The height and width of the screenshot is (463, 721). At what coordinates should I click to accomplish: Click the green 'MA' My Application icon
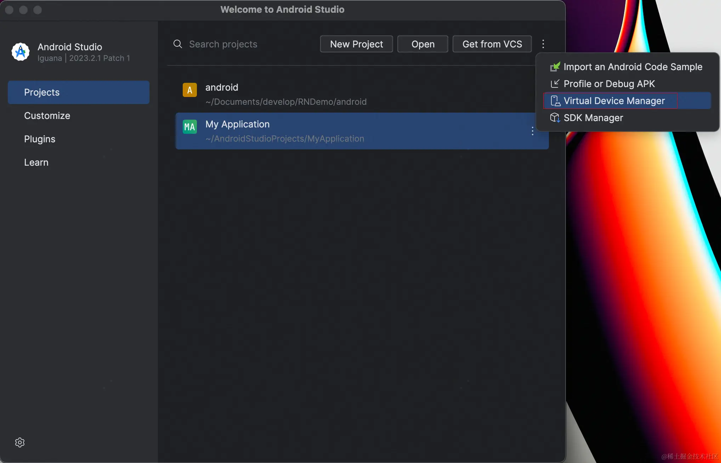point(190,127)
